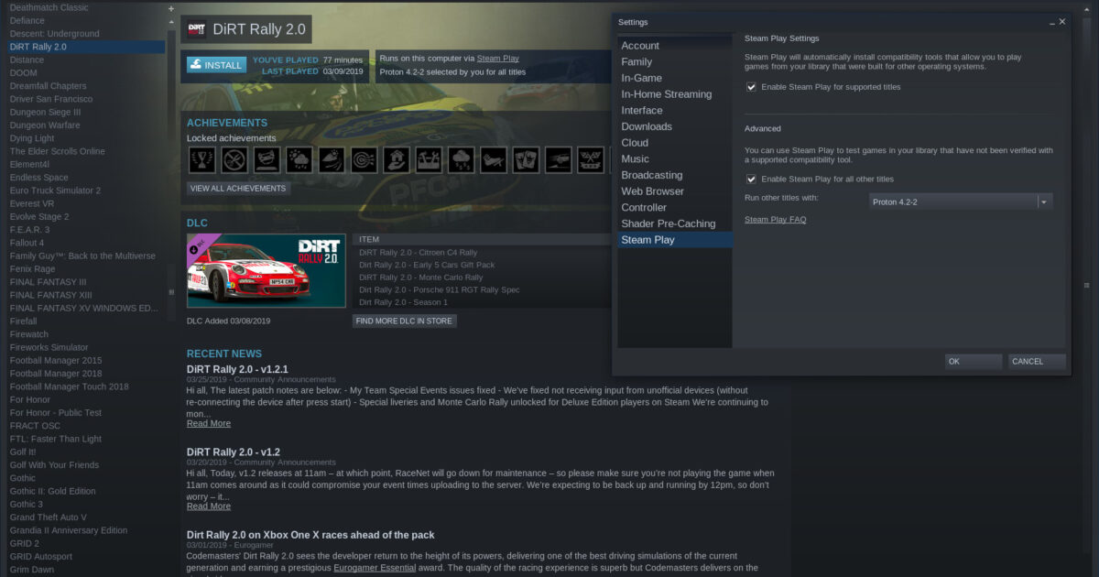Image resolution: width=1099 pixels, height=577 pixels.
Task: Click Read More under the v1.2.1 news
Action: (x=209, y=423)
